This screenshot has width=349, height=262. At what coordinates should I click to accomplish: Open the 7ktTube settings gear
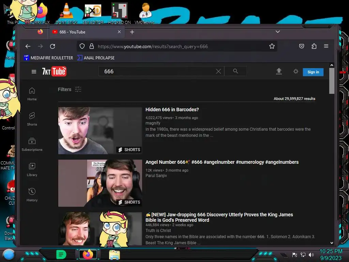[295, 71]
